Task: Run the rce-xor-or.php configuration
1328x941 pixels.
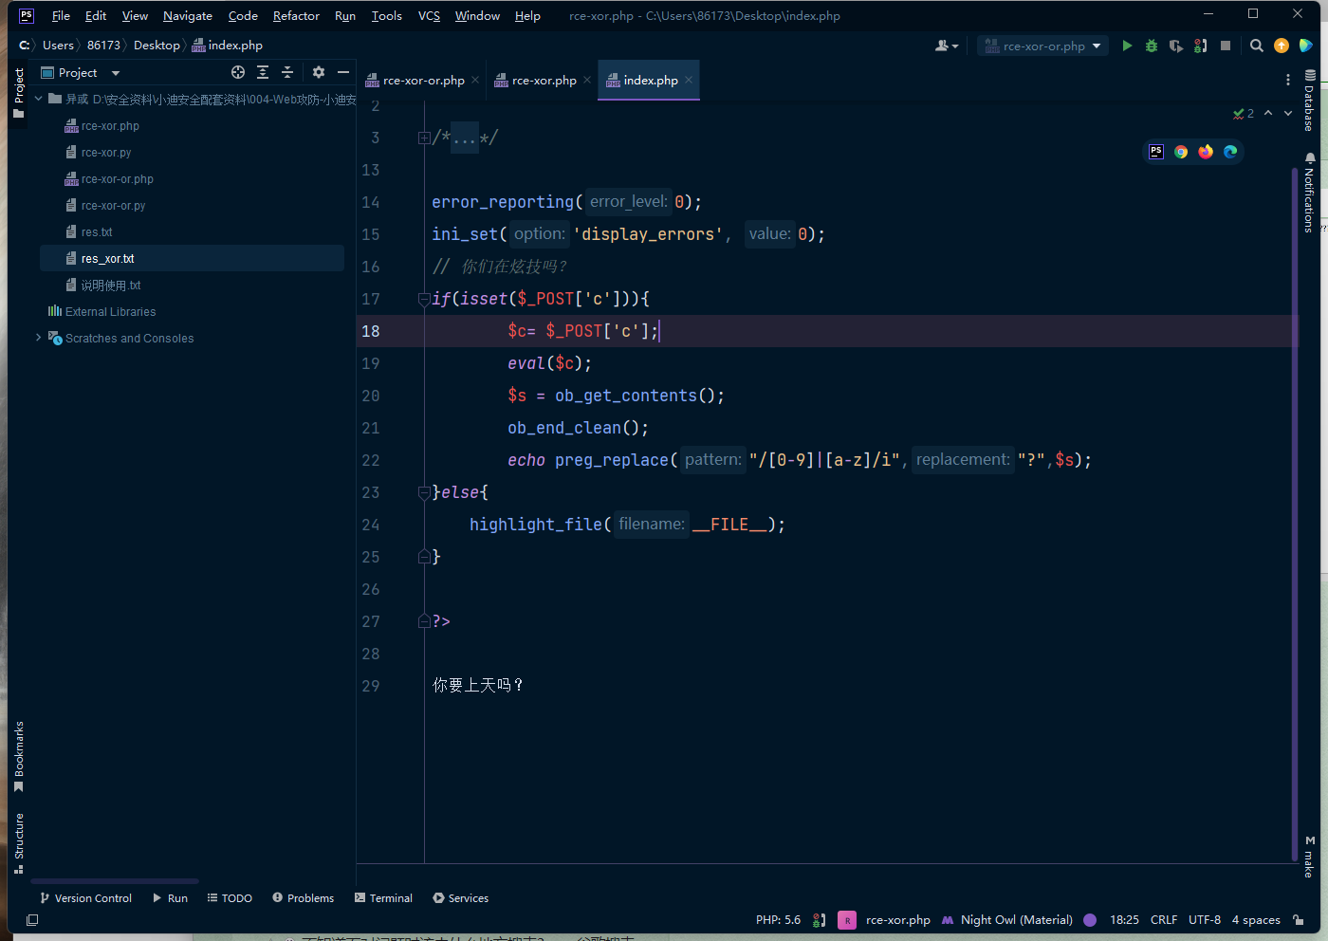Action: point(1127,46)
